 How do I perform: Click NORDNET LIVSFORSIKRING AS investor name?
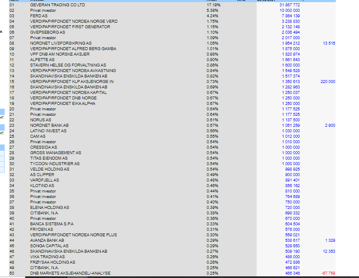[x=61, y=43]
